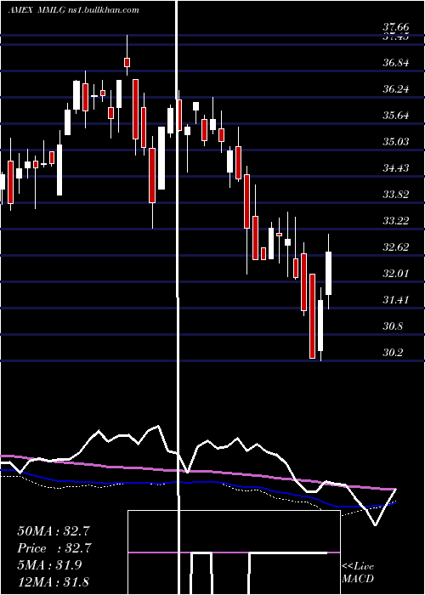Click the 37.66 price axis label
425x595 pixels.
pyautogui.click(x=396, y=27)
